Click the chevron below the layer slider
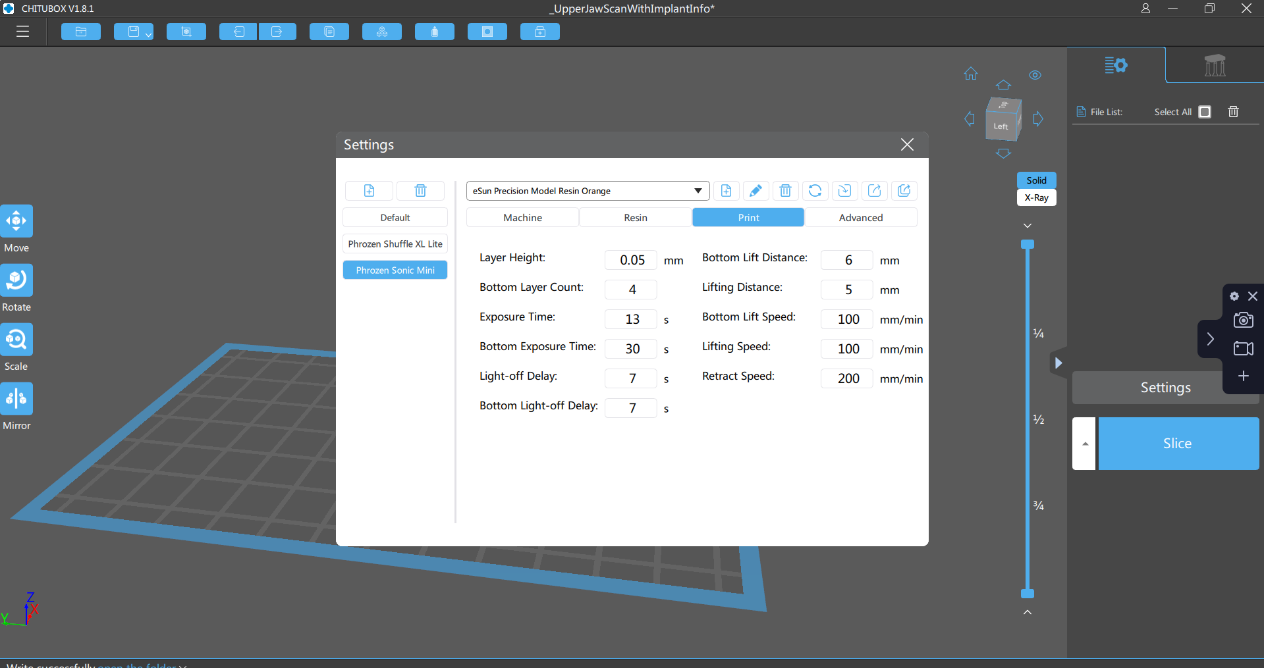This screenshot has height=668, width=1264. click(x=1028, y=612)
